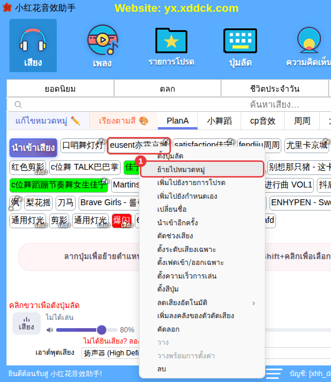Open the เพลง music section
This screenshot has width=331, height=382.
click(102, 46)
